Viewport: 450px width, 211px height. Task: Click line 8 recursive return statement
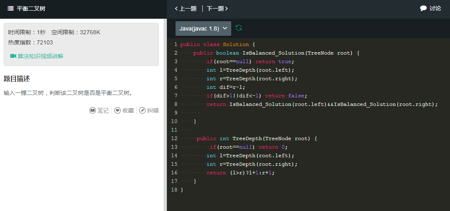[x=322, y=105]
